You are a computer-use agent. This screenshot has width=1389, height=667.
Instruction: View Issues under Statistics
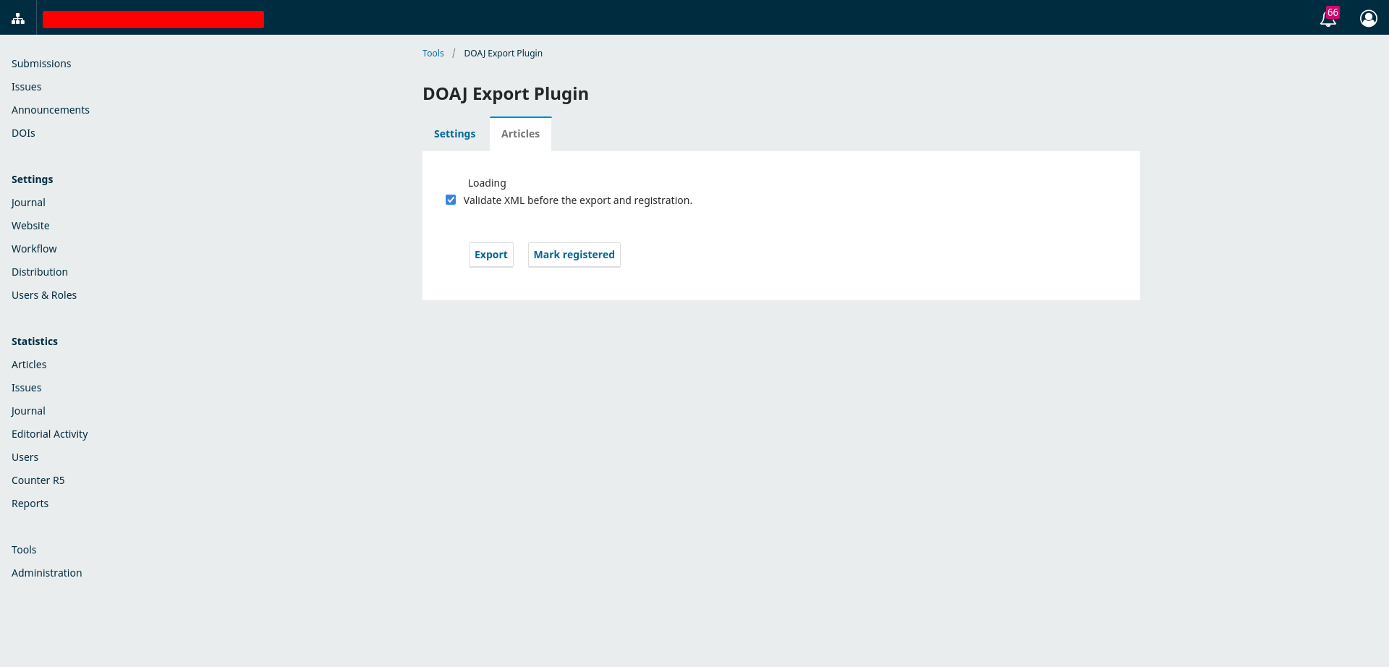pos(26,388)
